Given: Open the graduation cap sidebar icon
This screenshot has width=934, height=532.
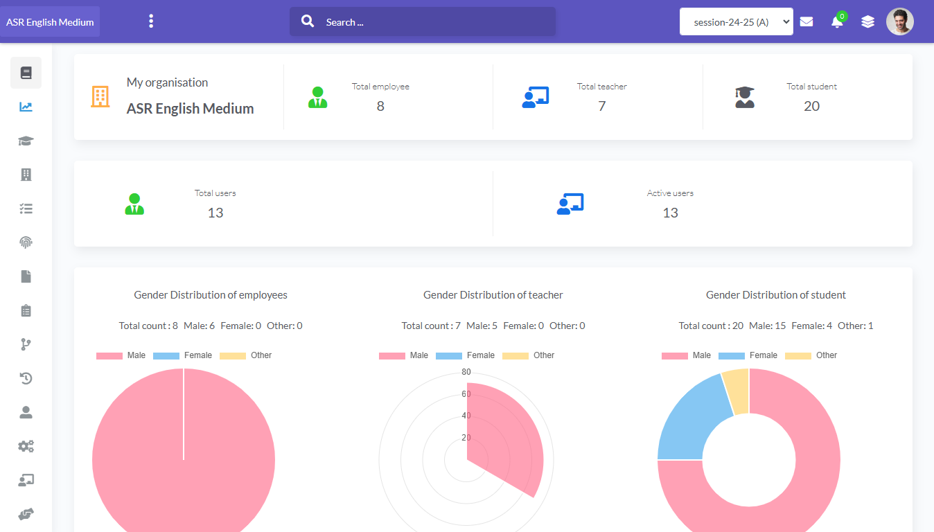Looking at the screenshot, I should pos(26,141).
